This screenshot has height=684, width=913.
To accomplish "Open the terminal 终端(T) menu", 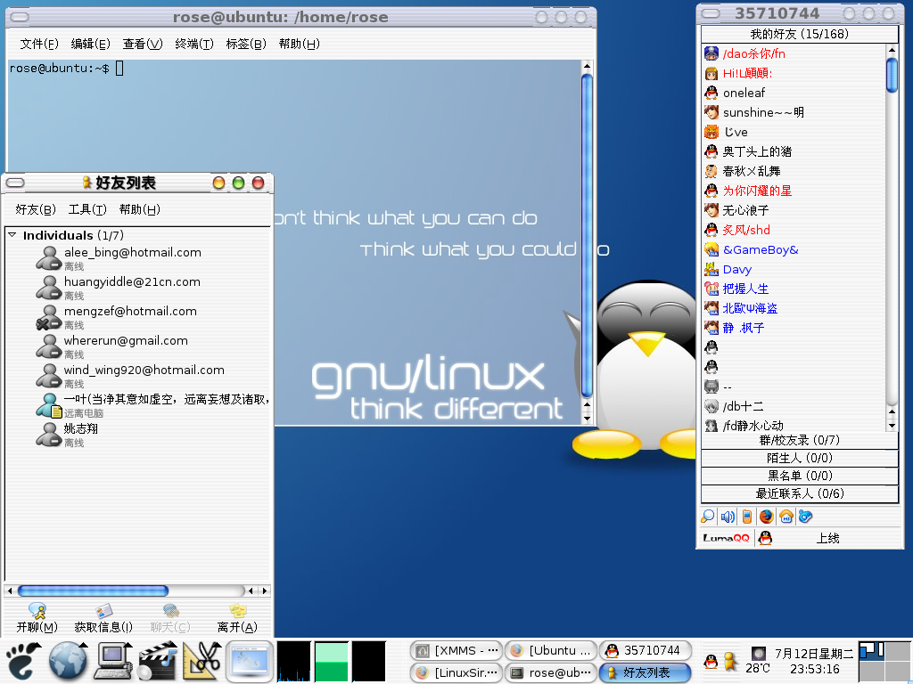I will click(x=194, y=44).
